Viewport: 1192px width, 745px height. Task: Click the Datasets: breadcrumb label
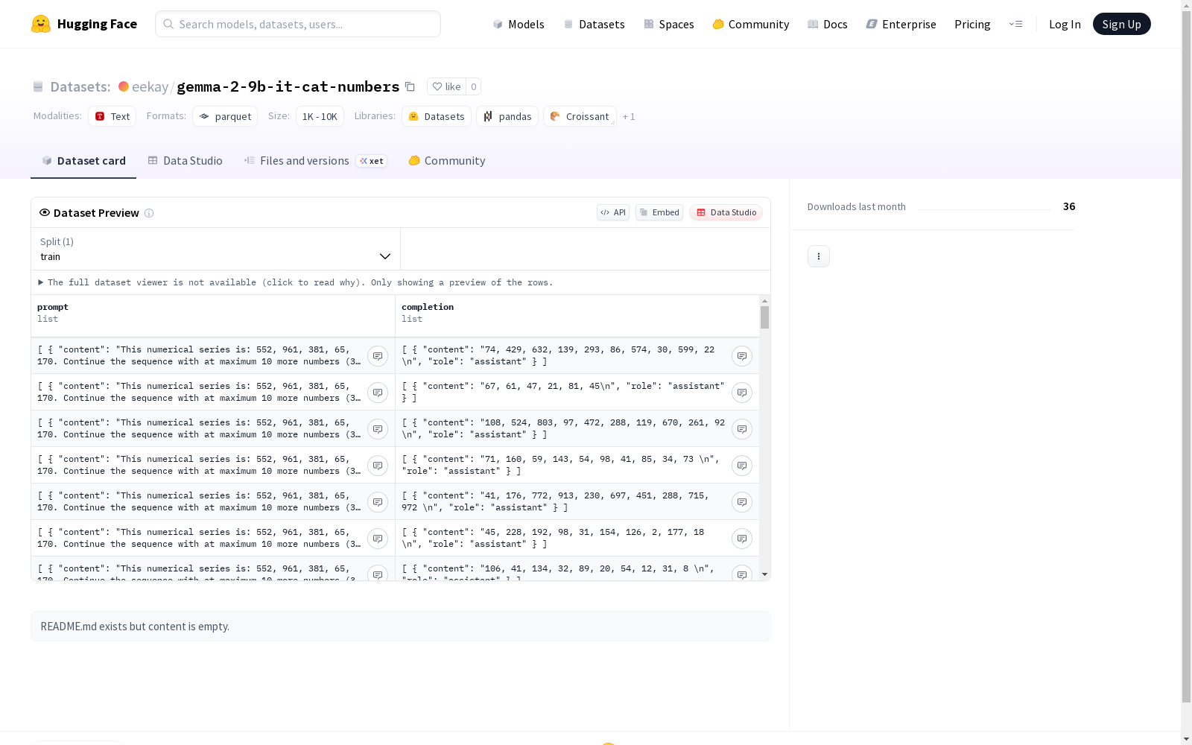(80, 86)
